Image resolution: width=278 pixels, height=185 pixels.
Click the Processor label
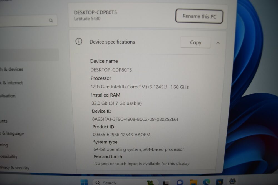pyautogui.click(x=101, y=78)
